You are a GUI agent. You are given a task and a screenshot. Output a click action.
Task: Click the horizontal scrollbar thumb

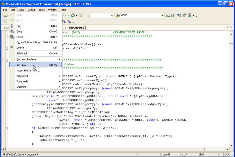tap(105, 149)
